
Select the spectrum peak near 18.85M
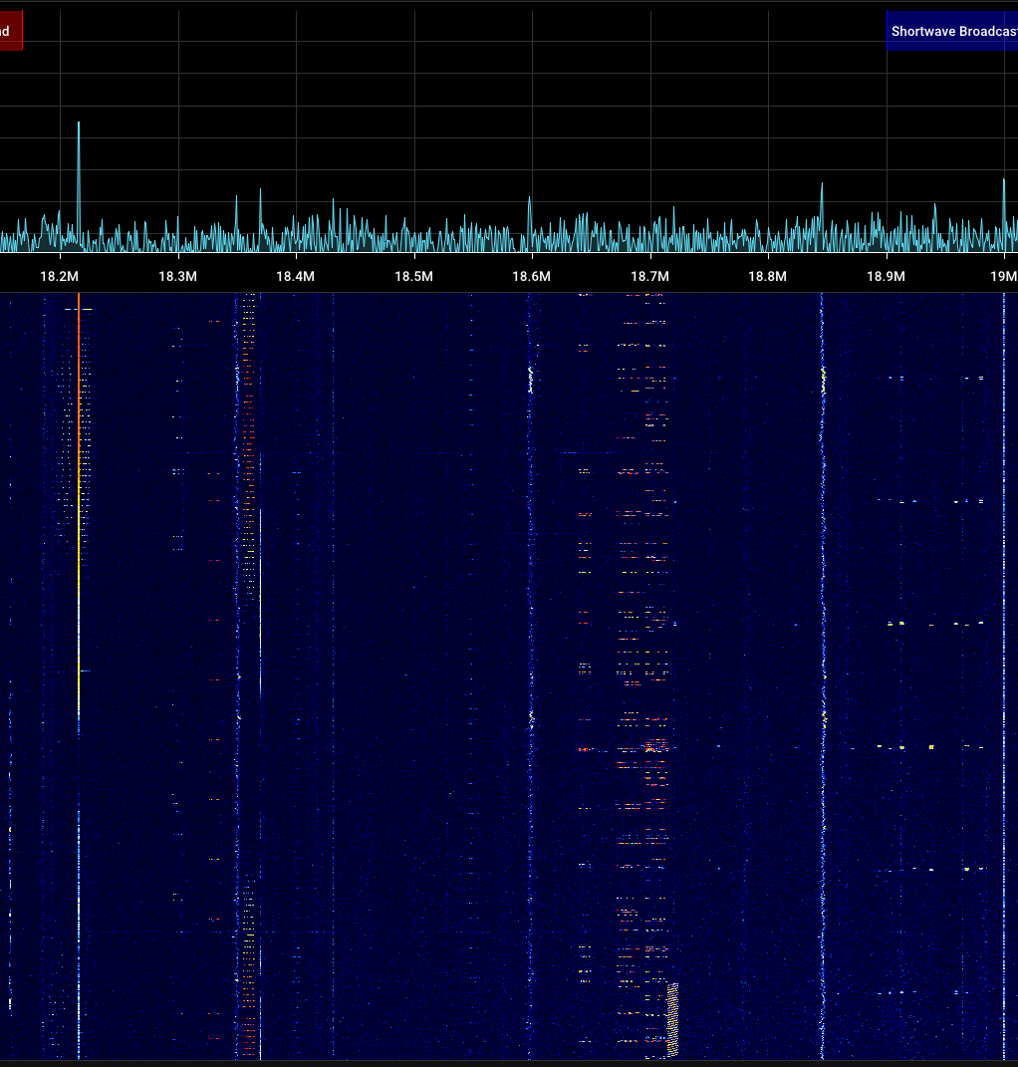[x=822, y=185]
